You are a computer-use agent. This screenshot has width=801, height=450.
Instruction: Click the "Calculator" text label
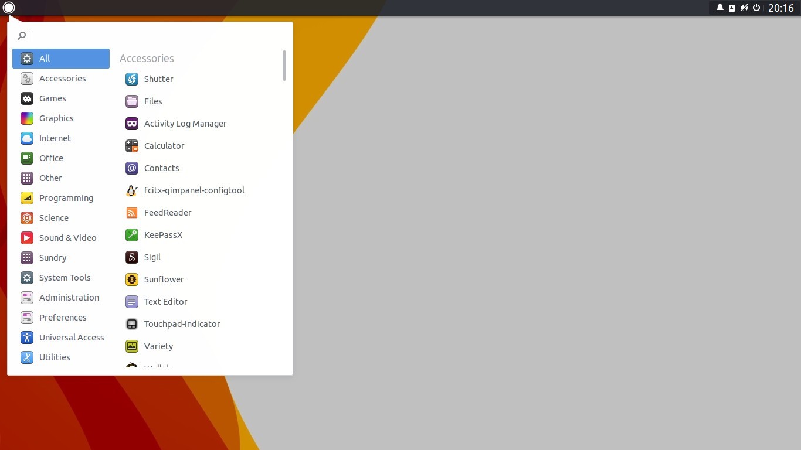164,146
